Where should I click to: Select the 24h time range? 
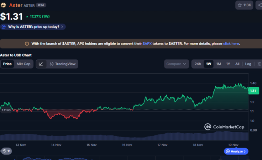198,64
